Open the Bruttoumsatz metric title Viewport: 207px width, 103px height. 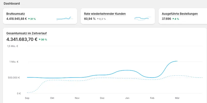coord(16,14)
